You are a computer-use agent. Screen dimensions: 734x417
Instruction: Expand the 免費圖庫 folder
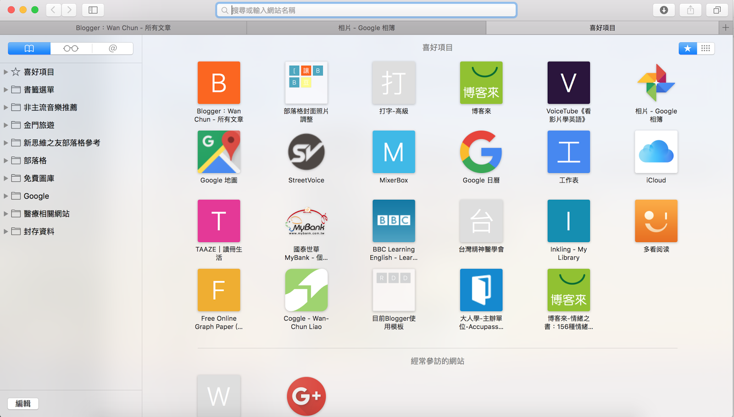6,178
